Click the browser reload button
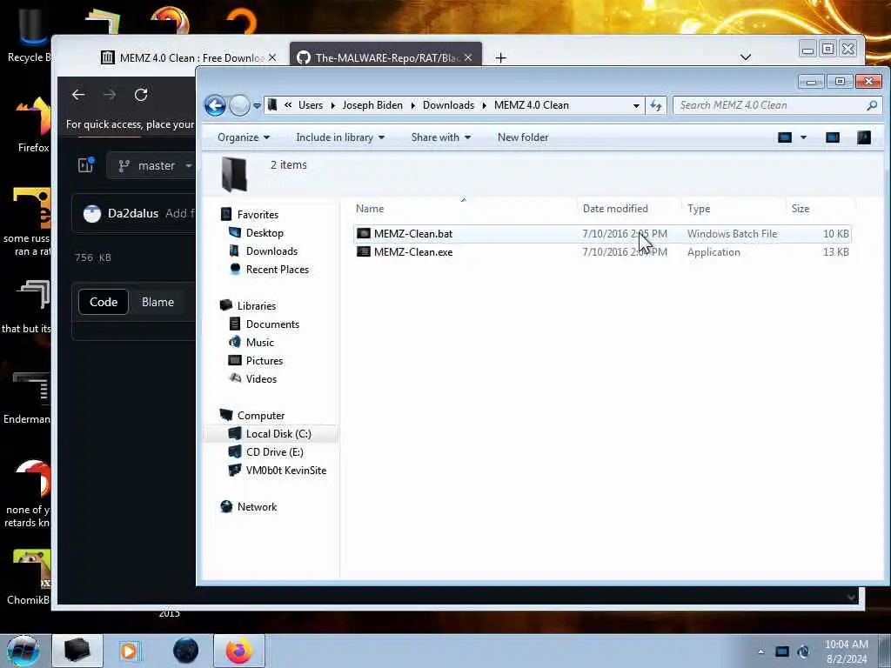 141,94
